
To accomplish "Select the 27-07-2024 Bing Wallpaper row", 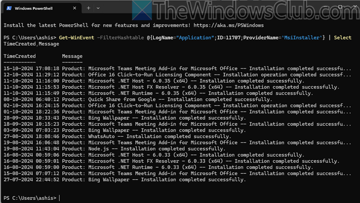I will tap(124, 180).
